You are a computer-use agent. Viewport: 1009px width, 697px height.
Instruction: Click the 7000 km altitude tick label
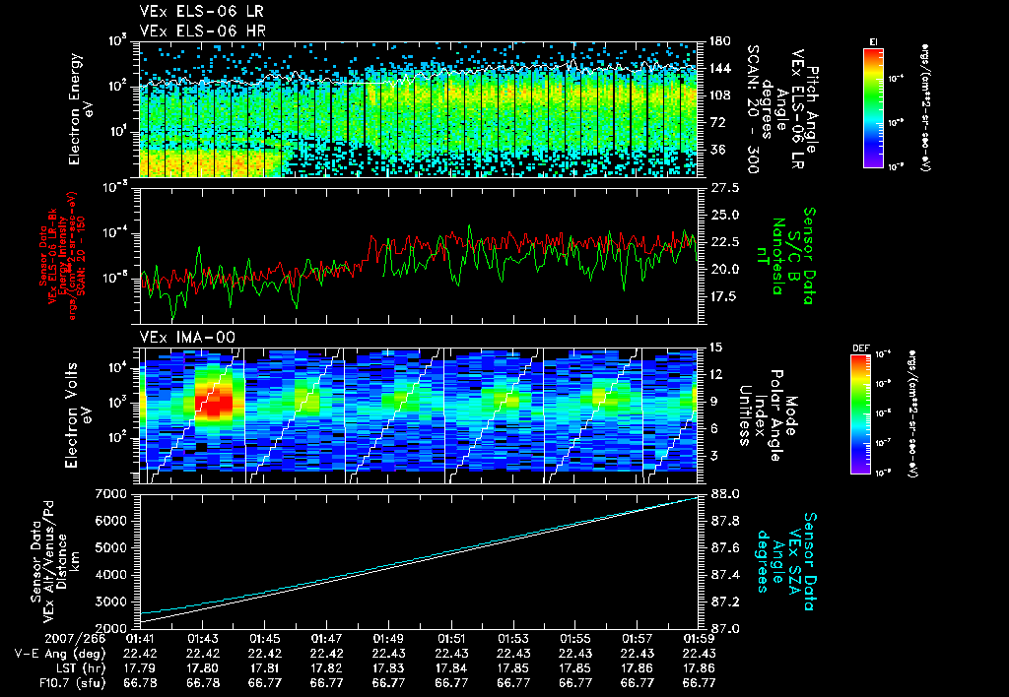pyautogui.click(x=110, y=494)
